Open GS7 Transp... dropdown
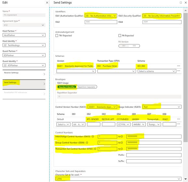188x182 pixels. (154, 124)
